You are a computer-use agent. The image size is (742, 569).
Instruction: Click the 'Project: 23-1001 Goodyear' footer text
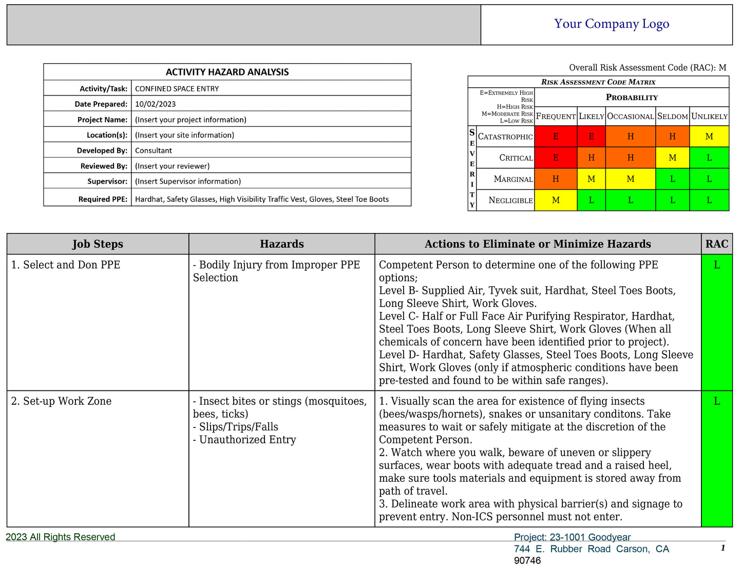click(572, 537)
